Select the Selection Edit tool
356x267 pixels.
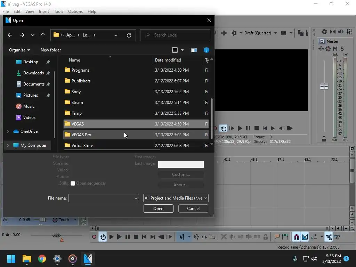(x=204, y=237)
